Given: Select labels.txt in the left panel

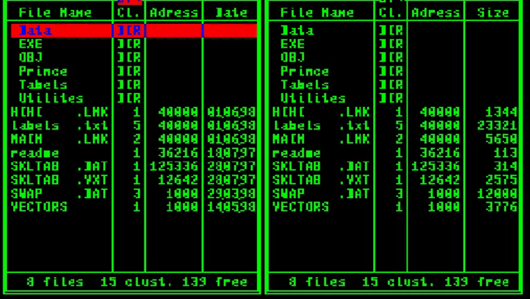Looking at the screenshot, I should 59,125.
